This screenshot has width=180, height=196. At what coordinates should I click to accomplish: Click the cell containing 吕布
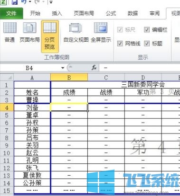(x=32, y=138)
